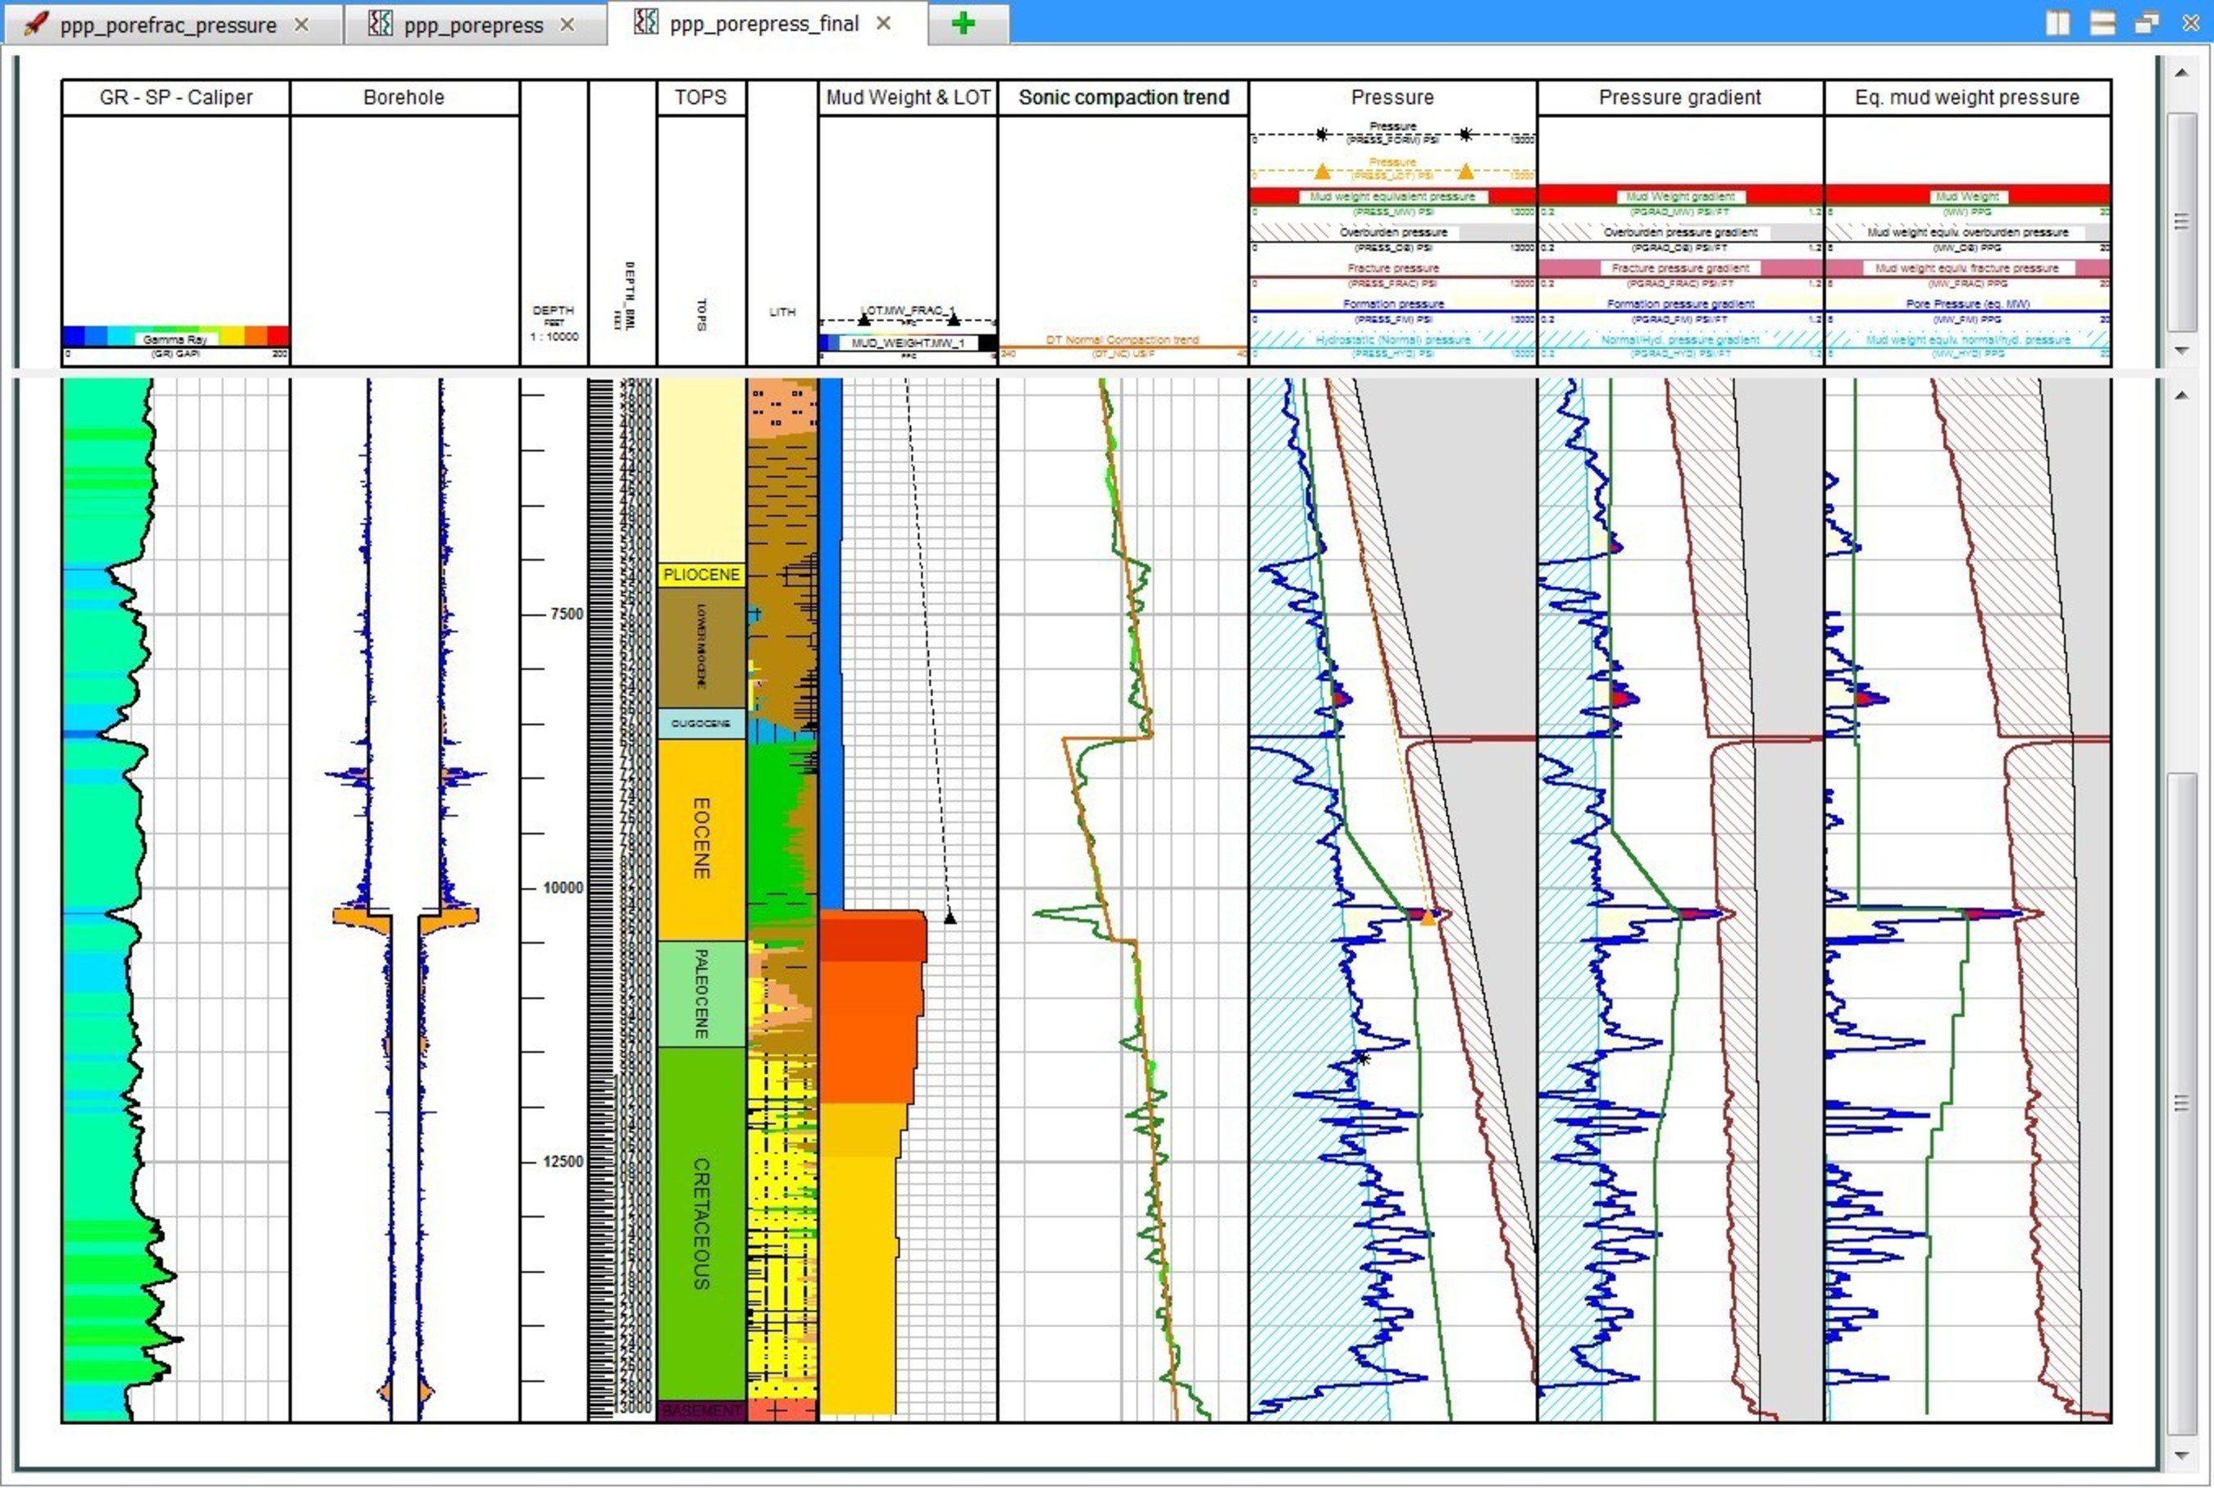Close the ppp_porepress tab
Viewport: 2214px width, 1488px height.
point(567,25)
